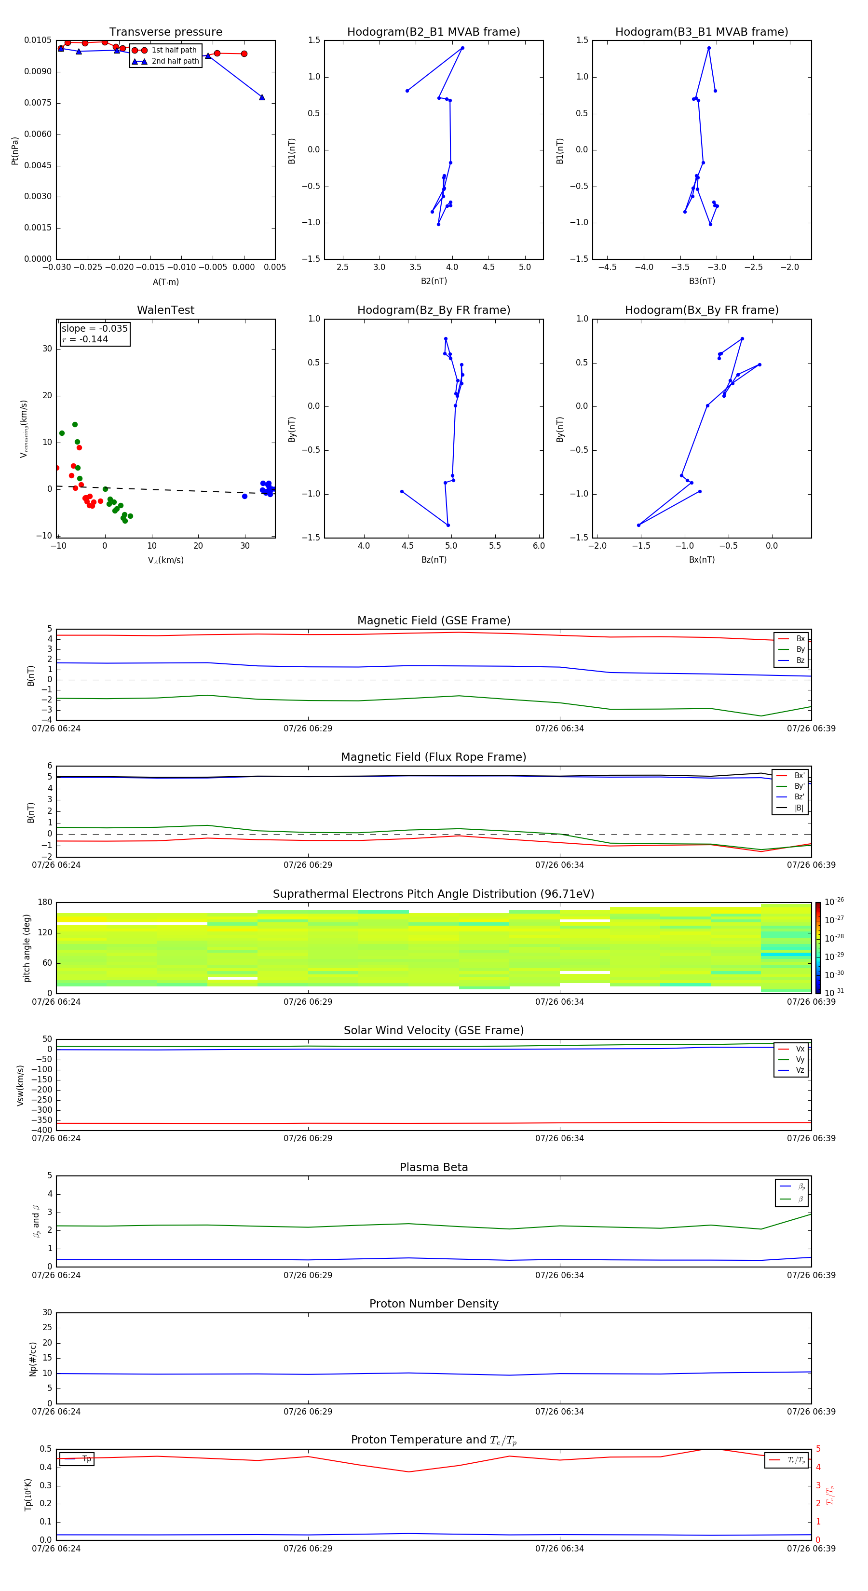
Task: Click the 'Suprathermal Electrons Pitch Angle Distribution' title
Action: coord(433,894)
